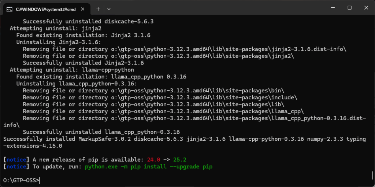The height and width of the screenshot is (187, 375).
Task: Click the Successfully uninstalled diskcache-5.6.3 line
Action: coord(88,22)
